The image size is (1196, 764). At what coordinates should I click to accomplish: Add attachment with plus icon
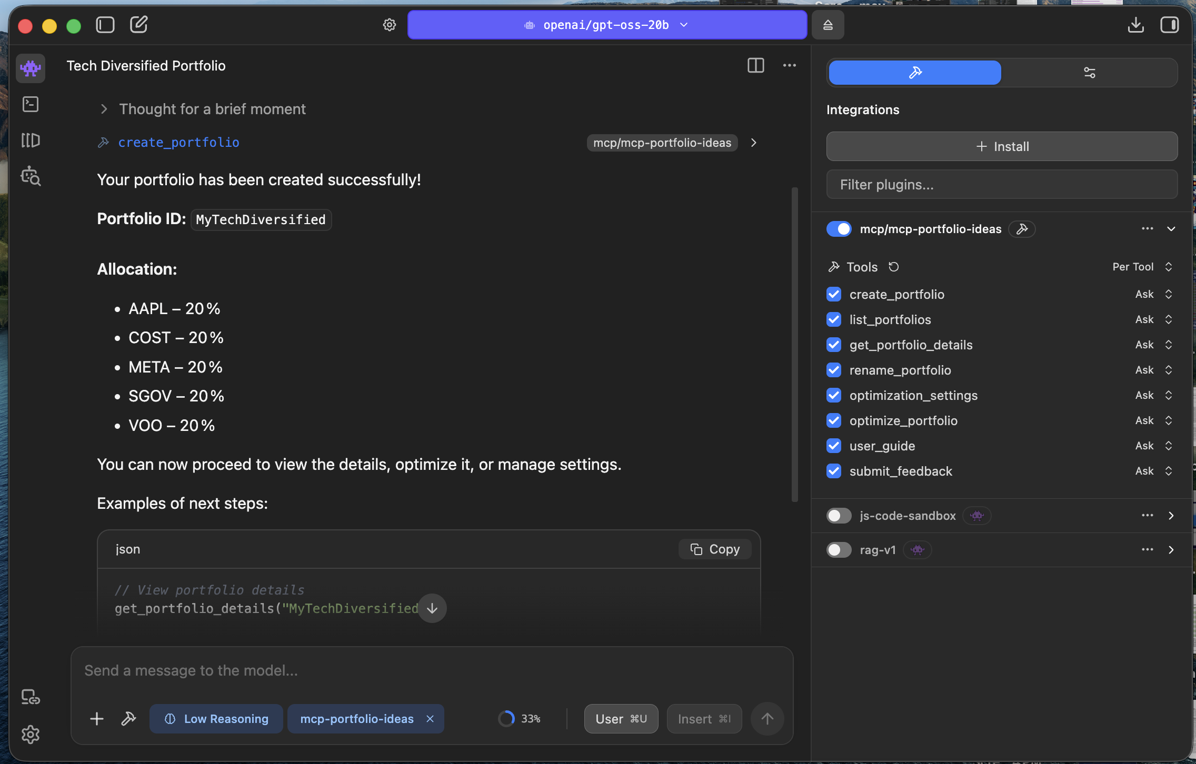coord(97,719)
